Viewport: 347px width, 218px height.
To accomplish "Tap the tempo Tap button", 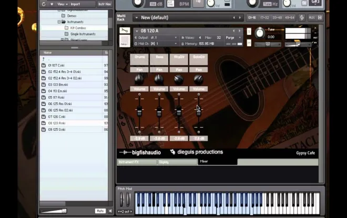I will coord(198,3).
